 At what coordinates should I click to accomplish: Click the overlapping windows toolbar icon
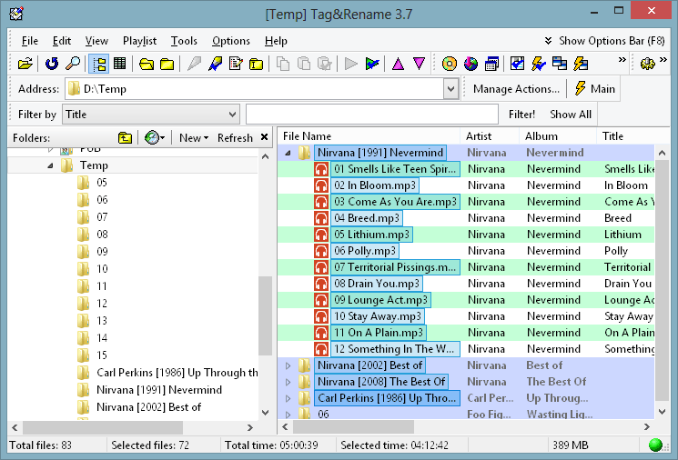[560, 64]
